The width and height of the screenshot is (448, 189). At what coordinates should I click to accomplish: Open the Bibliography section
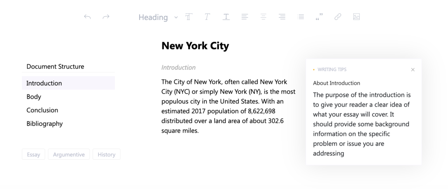point(68,123)
